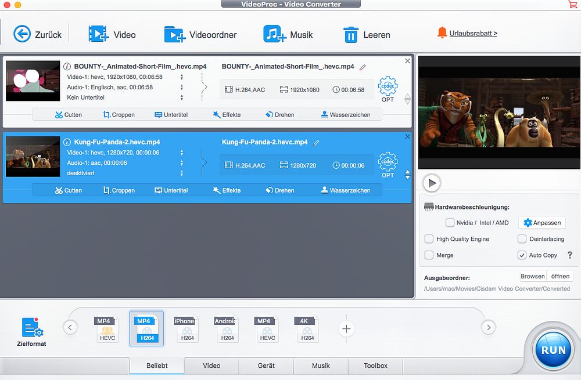Show Auto Copy help question mark
The image size is (581, 380).
[x=570, y=255]
